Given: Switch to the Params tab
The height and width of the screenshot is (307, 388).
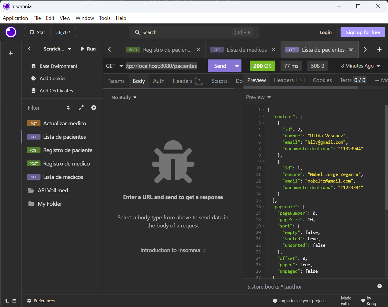Looking at the screenshot, I should [116, 81].
